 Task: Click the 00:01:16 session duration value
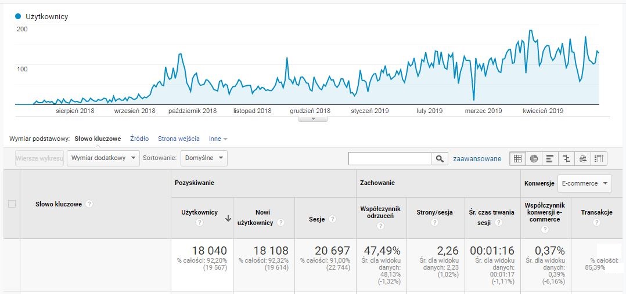(492, 251)
